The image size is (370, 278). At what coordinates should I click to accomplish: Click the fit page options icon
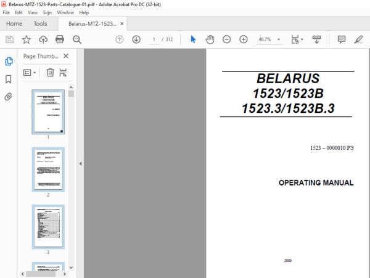click(295, 39)
